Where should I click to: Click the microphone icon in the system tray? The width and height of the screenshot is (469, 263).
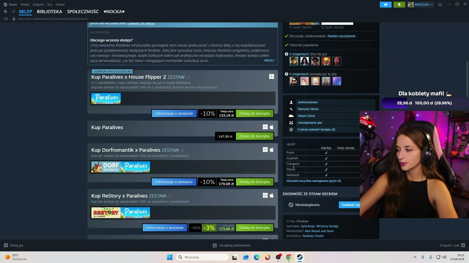pos(431,257)
